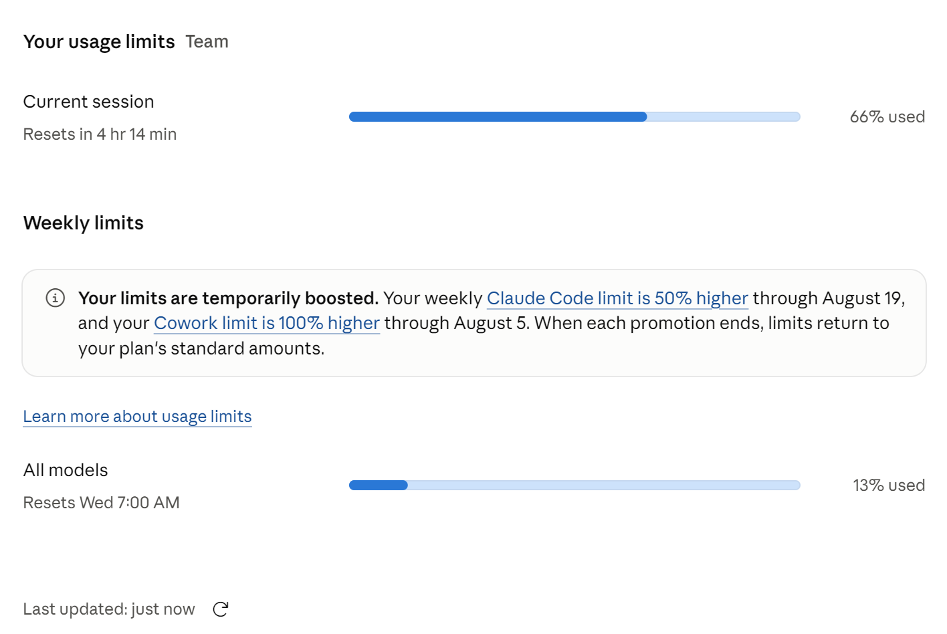Click the All models weekly progress bar
The width and height of the screenshot is (947, 634).
coord(574,486)
